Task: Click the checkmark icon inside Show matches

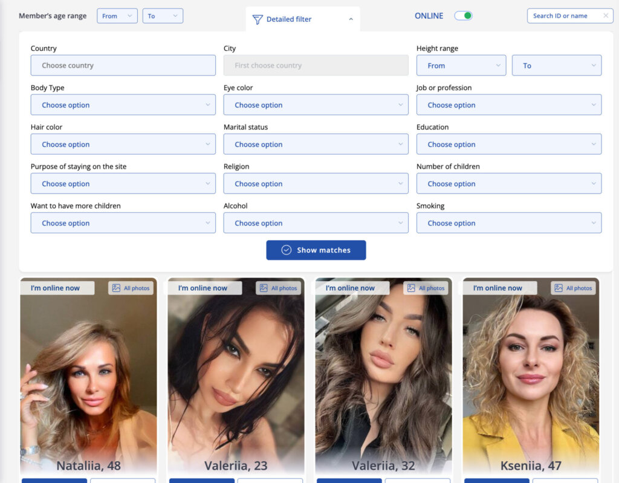Action: [x=285, y=250]
